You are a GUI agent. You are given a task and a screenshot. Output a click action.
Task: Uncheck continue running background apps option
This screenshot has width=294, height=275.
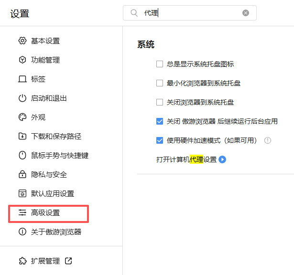[x=160, y=121]
